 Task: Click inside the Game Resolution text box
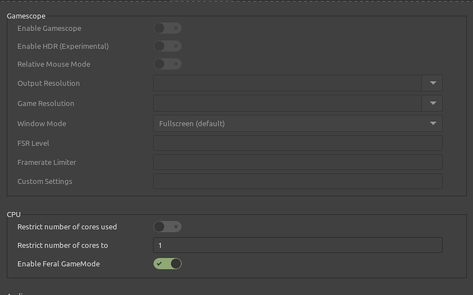[x=287, y=103]
